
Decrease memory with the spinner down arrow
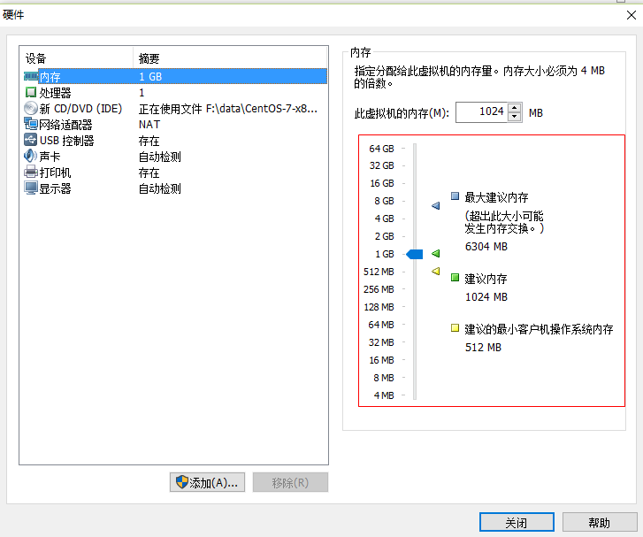[x=515, y=117]
